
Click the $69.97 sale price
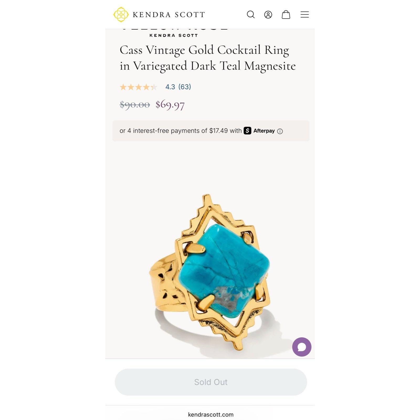pos(170,105)
